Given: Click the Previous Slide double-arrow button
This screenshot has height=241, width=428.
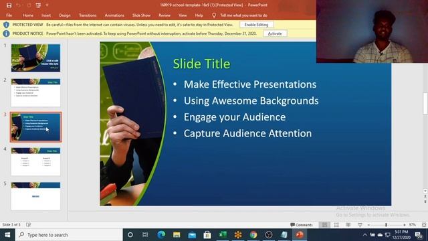Looking at the screenshot, I should (x=425, y=196).
